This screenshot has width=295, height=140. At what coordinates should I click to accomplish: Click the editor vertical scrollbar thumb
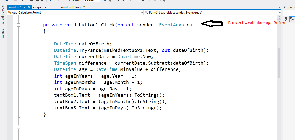(x=279, y=63)
